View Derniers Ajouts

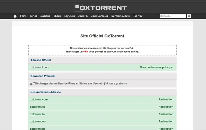click(x=121, y=16)
